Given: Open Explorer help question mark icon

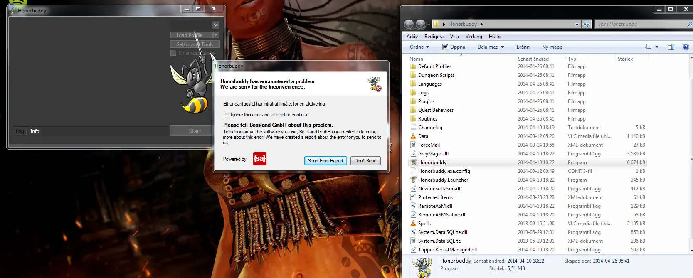Looking at the screenshot, I should 686,47.
